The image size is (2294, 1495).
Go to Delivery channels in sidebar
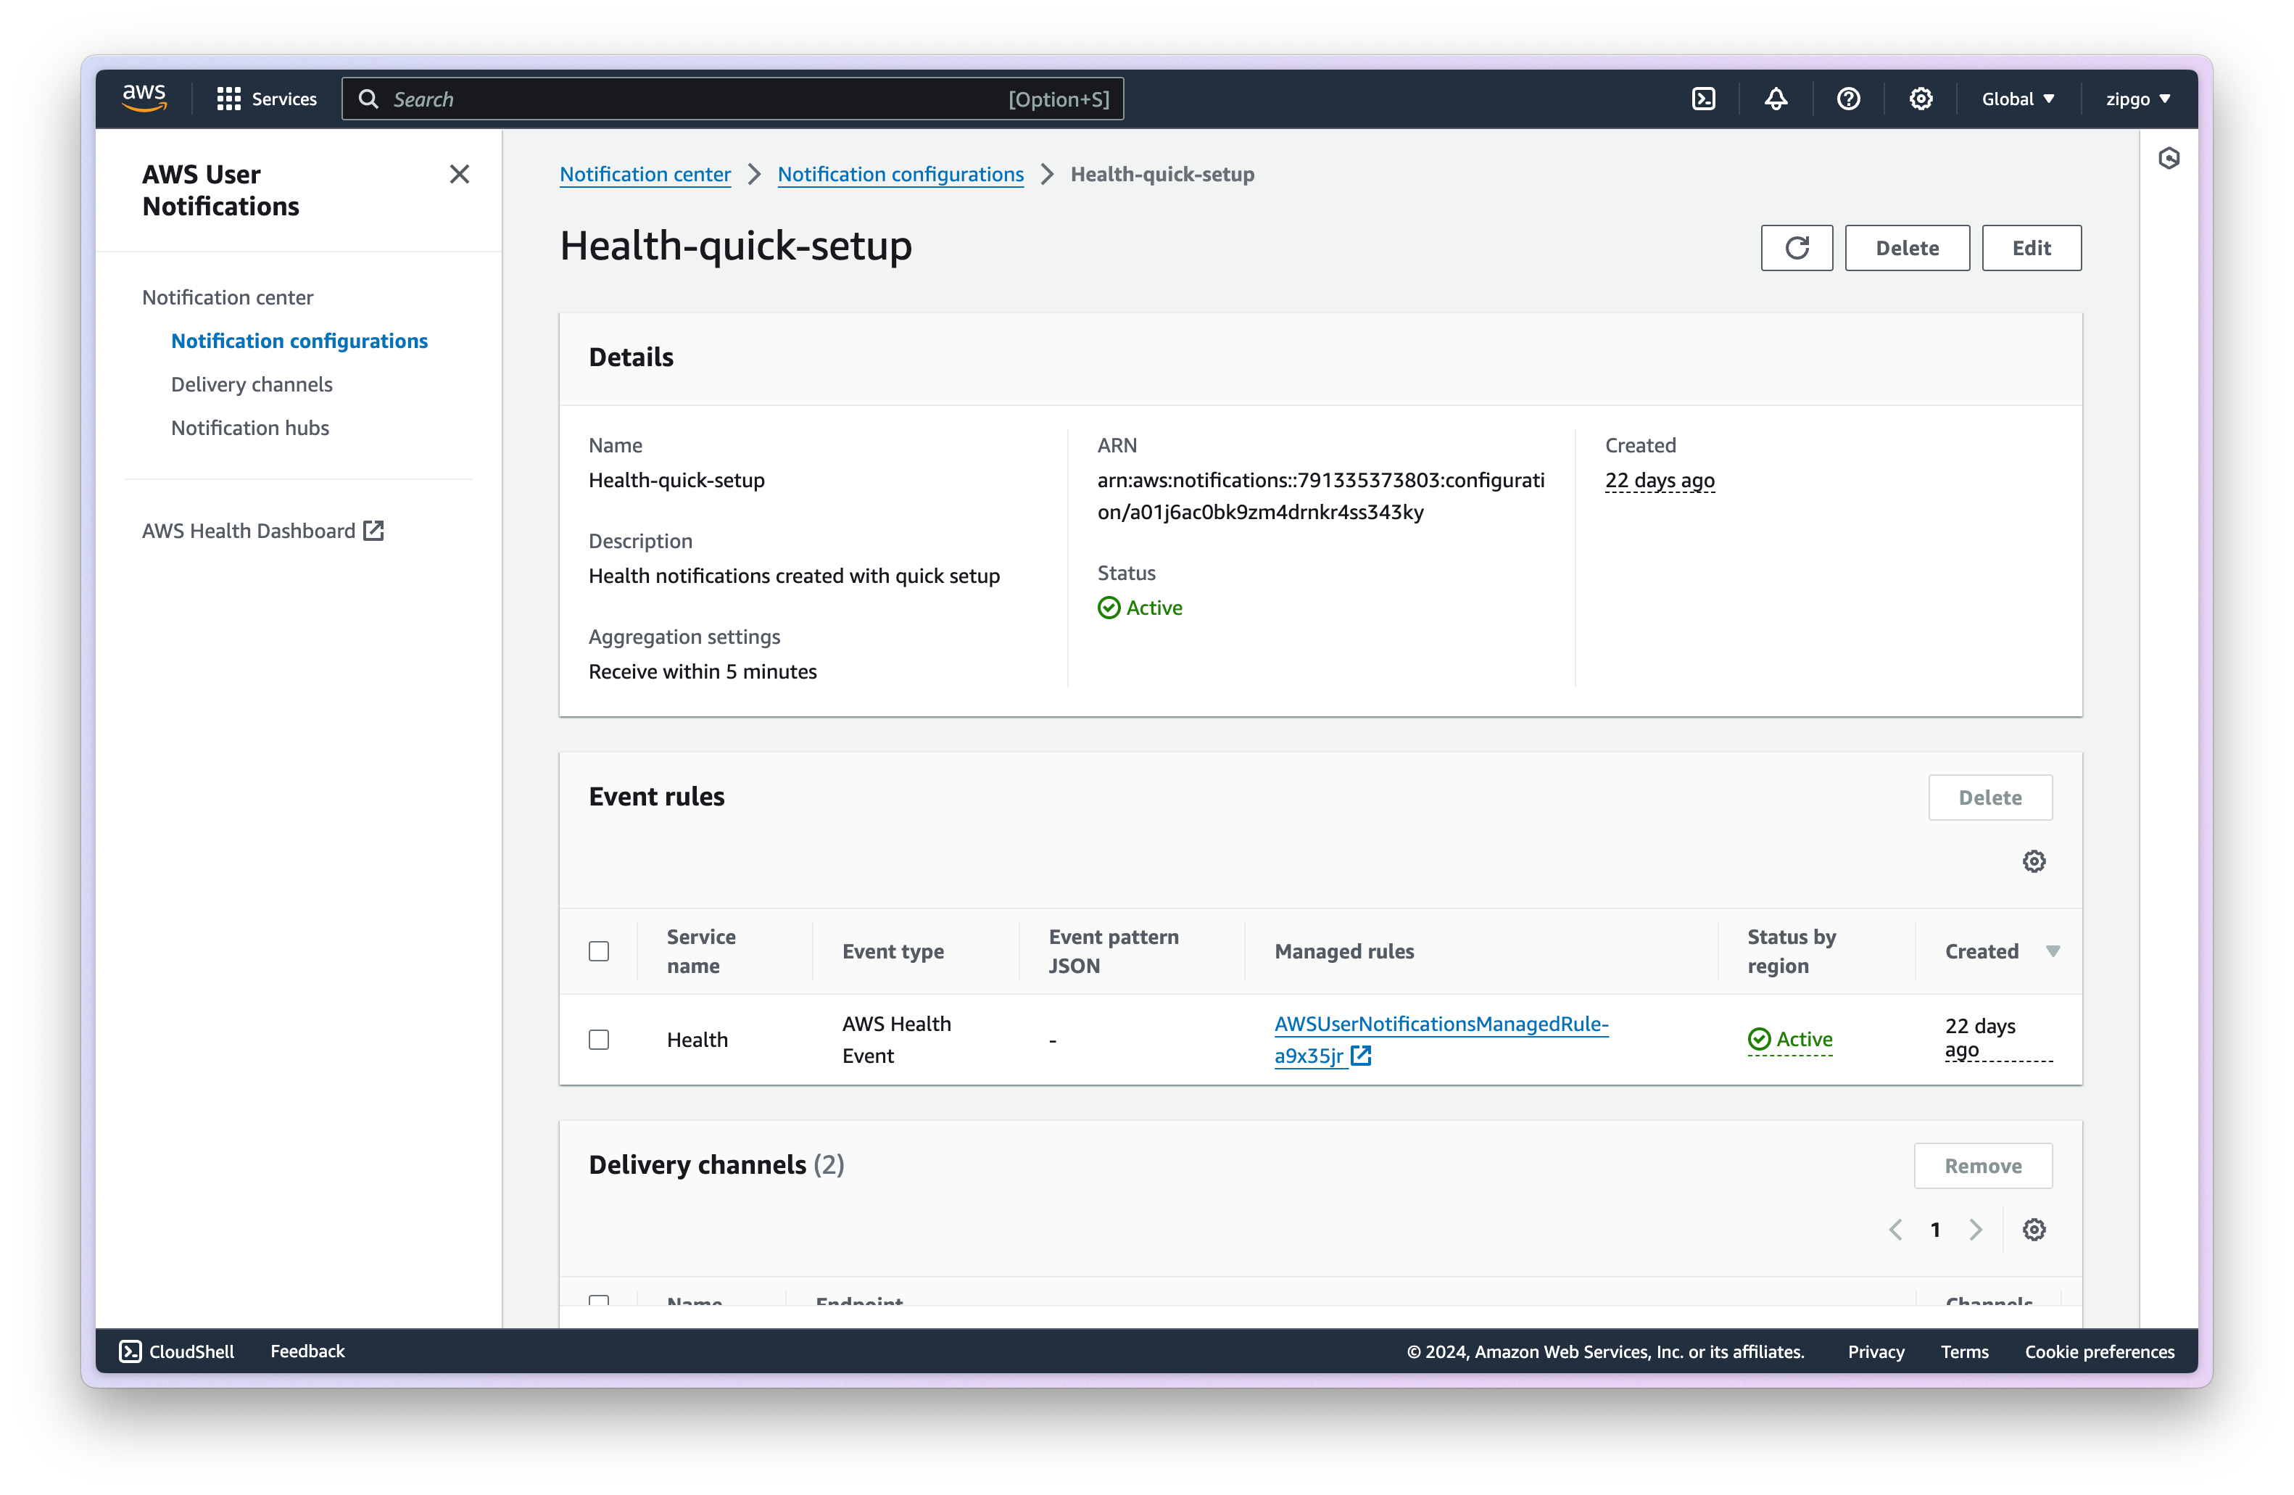[x=252, y=384]
